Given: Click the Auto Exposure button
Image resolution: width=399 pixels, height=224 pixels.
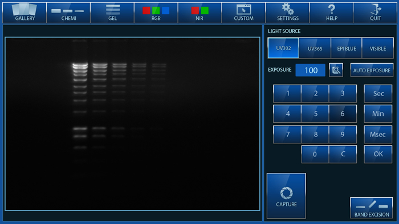Looking at the screenshot, I should coord(372,70).
